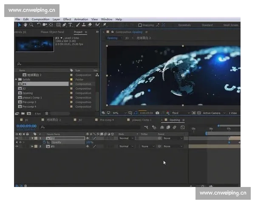
Task: Select the Zoom magnifier tool
Action: pos(31,25)
